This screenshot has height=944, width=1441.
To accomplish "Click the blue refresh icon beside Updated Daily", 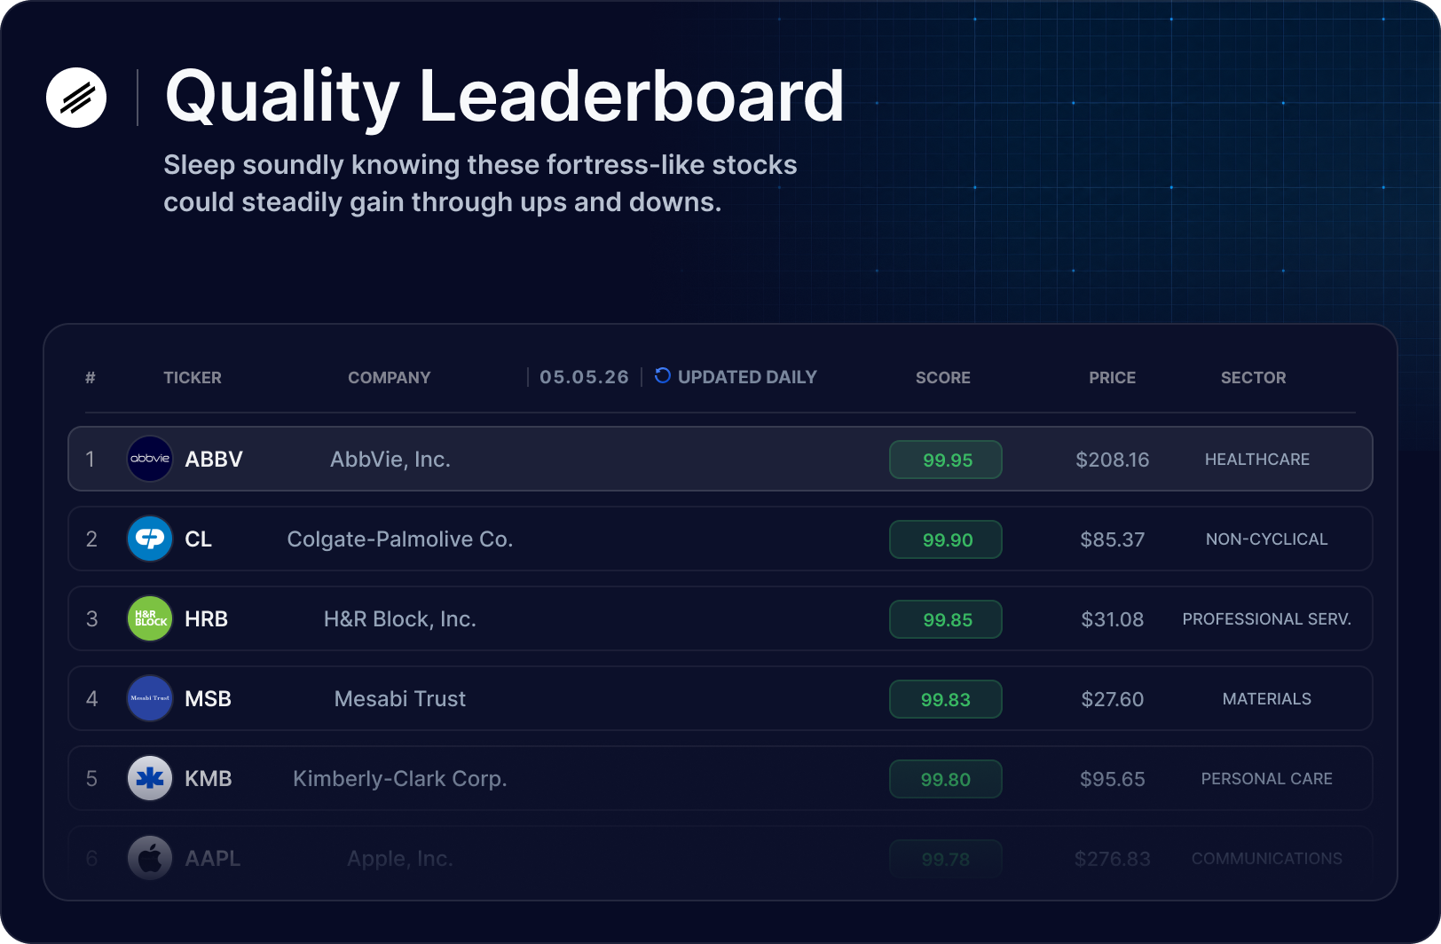I will click(x=663, y=376).
